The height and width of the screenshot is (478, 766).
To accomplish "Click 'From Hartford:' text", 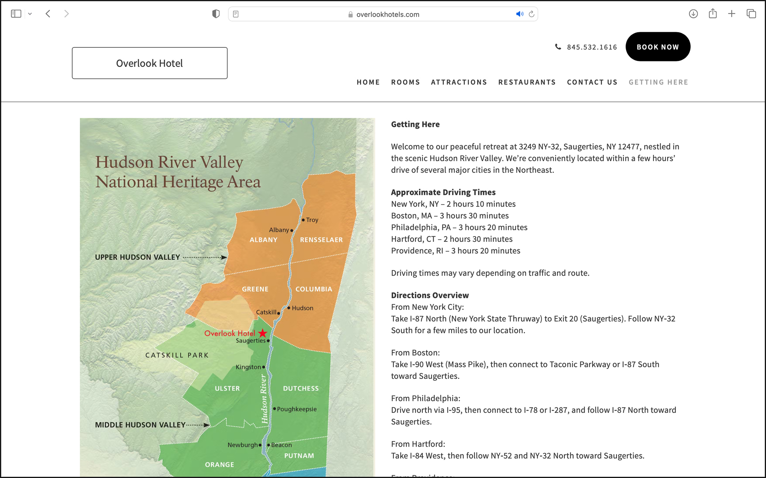I will click(418, 444).
